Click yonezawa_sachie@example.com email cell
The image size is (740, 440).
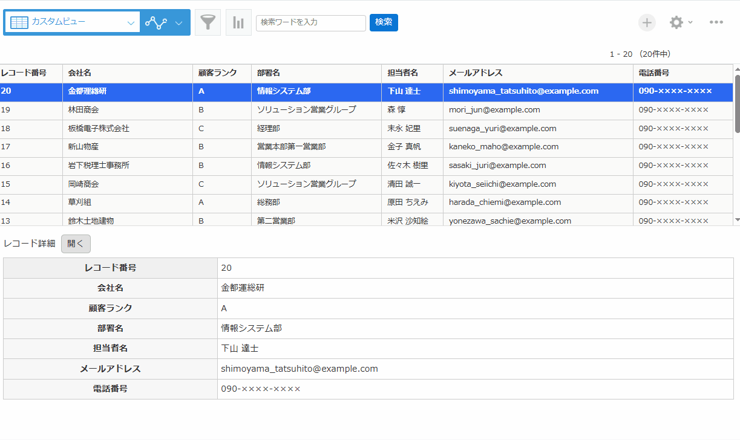click(x=538, y=220)
